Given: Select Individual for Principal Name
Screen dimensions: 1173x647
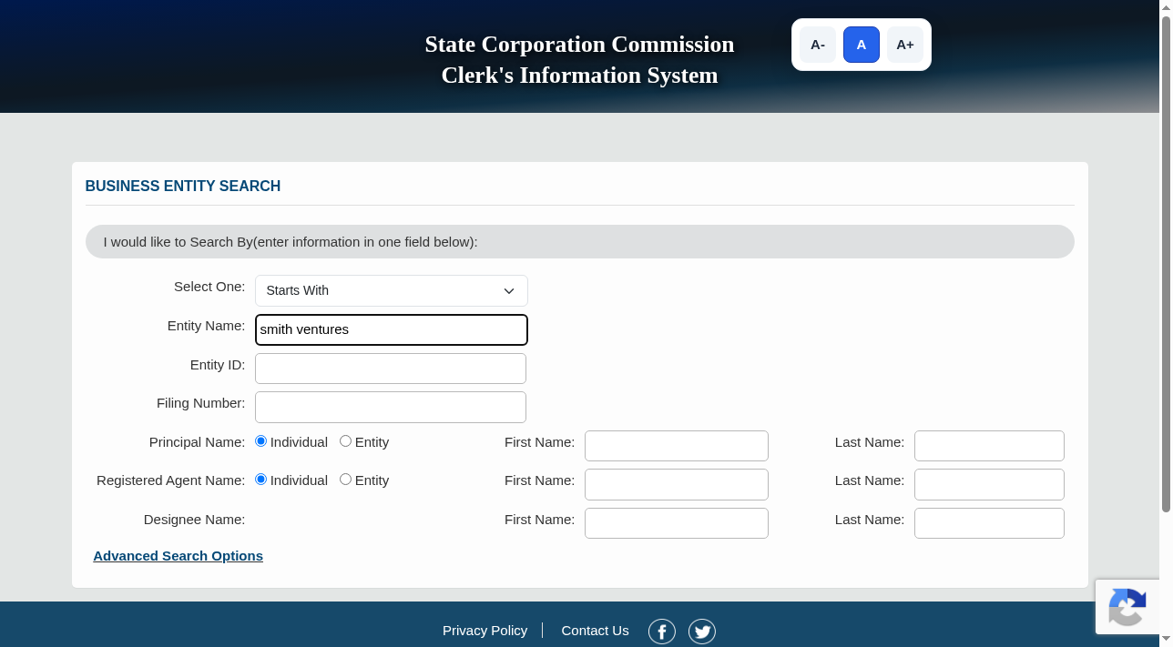Looking at the screenshot, I should pyautogui.click(x=261, y=441).
